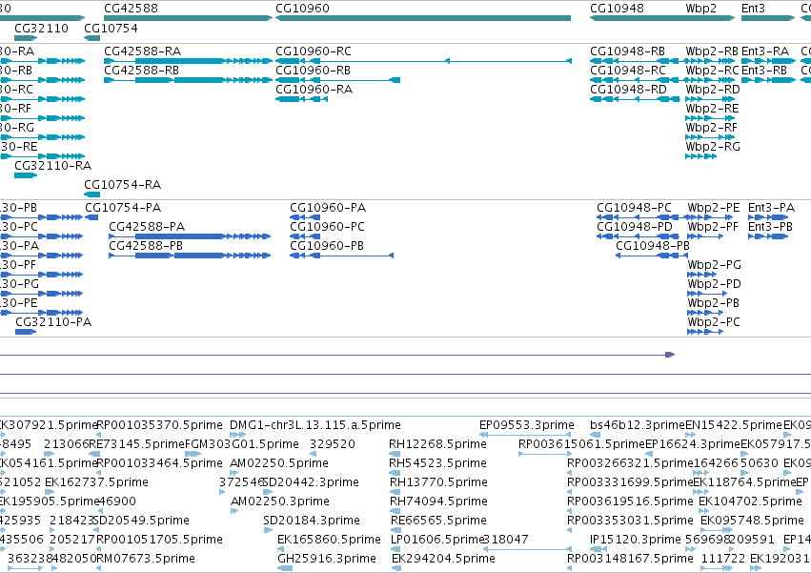Click protein CG10948-PB
The height and width of the screenshot is (573, 811).
pyautogui.click(x=653, y=246)
